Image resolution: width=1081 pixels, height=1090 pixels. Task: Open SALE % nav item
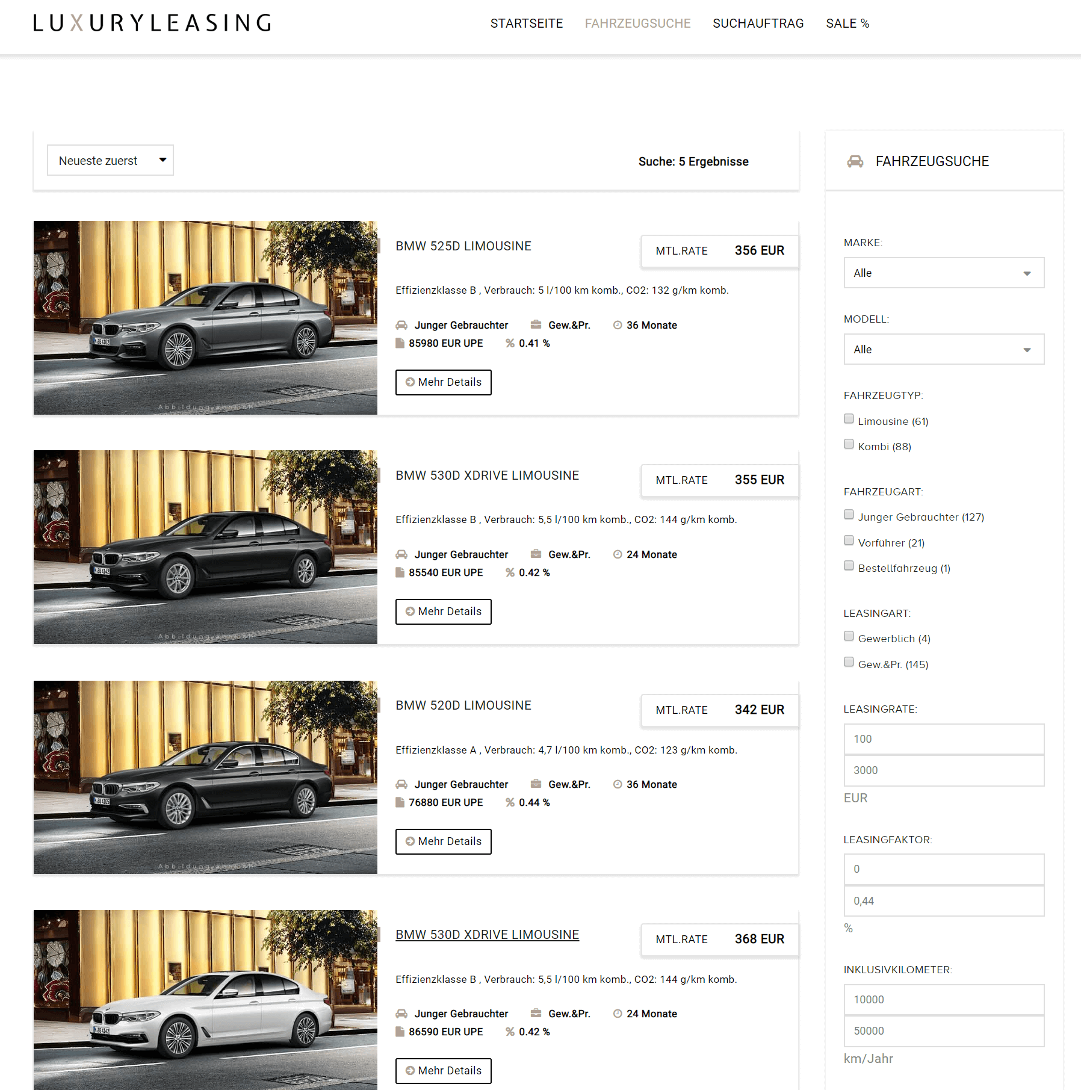pos(847,23)
